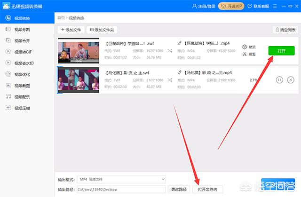Open the 视频转换 sidebar section
The width and height of the screenshot is (301, 197).
[x=27, y=18]
